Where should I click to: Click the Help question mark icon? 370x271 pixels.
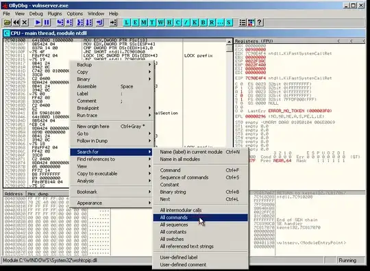click(260, 23)
